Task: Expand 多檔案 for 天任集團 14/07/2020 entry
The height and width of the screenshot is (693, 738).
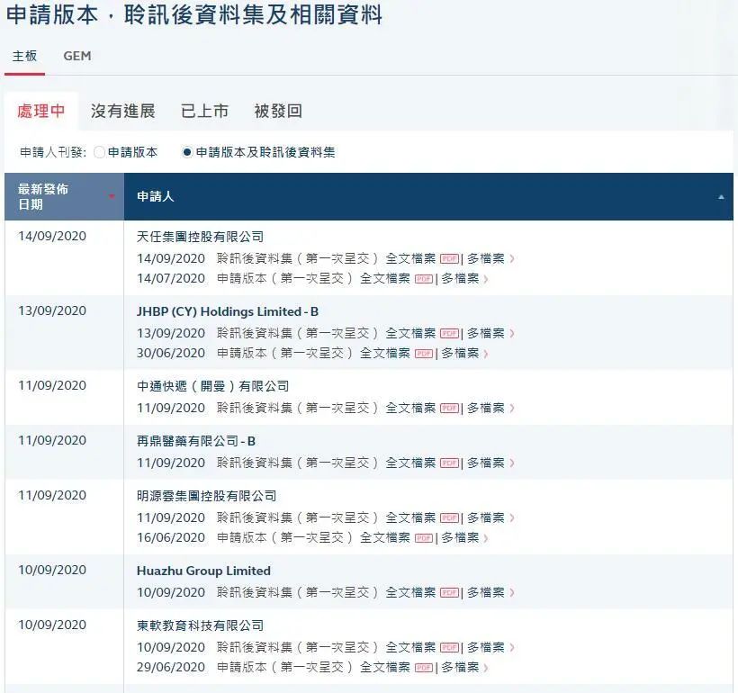Action: [x=465, y=279]
